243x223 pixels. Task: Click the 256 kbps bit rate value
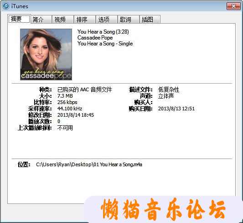tap(67, 102)
